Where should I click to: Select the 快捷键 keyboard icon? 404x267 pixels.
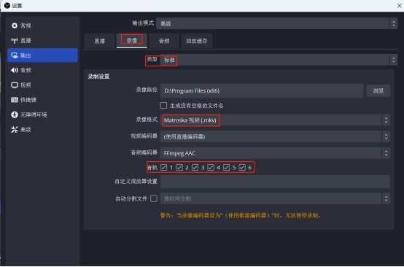tap(15, 100)
